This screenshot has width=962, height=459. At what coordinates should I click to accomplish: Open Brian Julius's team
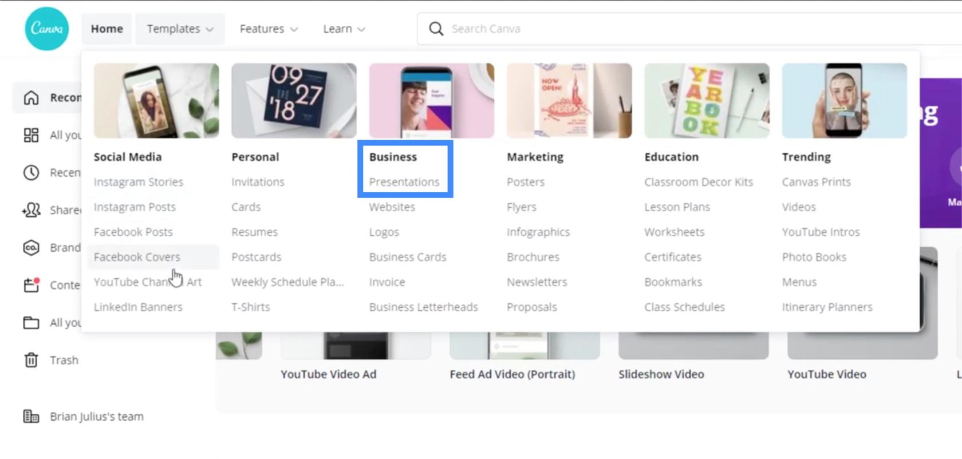click(x=96, y=417)
